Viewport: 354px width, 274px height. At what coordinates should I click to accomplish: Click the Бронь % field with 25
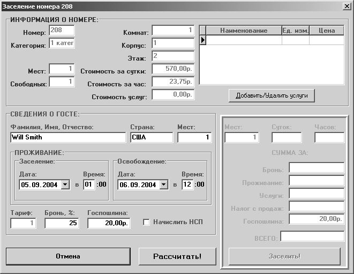pyautogui.click(x=62, y=223)
